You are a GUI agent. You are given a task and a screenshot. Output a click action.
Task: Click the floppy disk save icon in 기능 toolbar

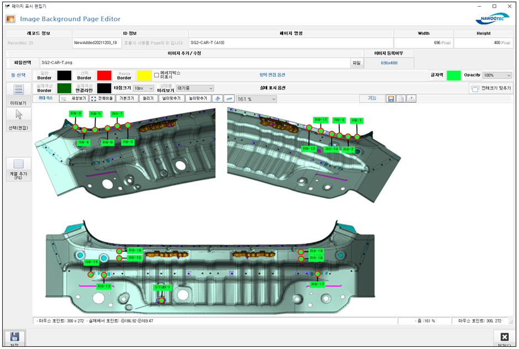click(x=391, y=99)
